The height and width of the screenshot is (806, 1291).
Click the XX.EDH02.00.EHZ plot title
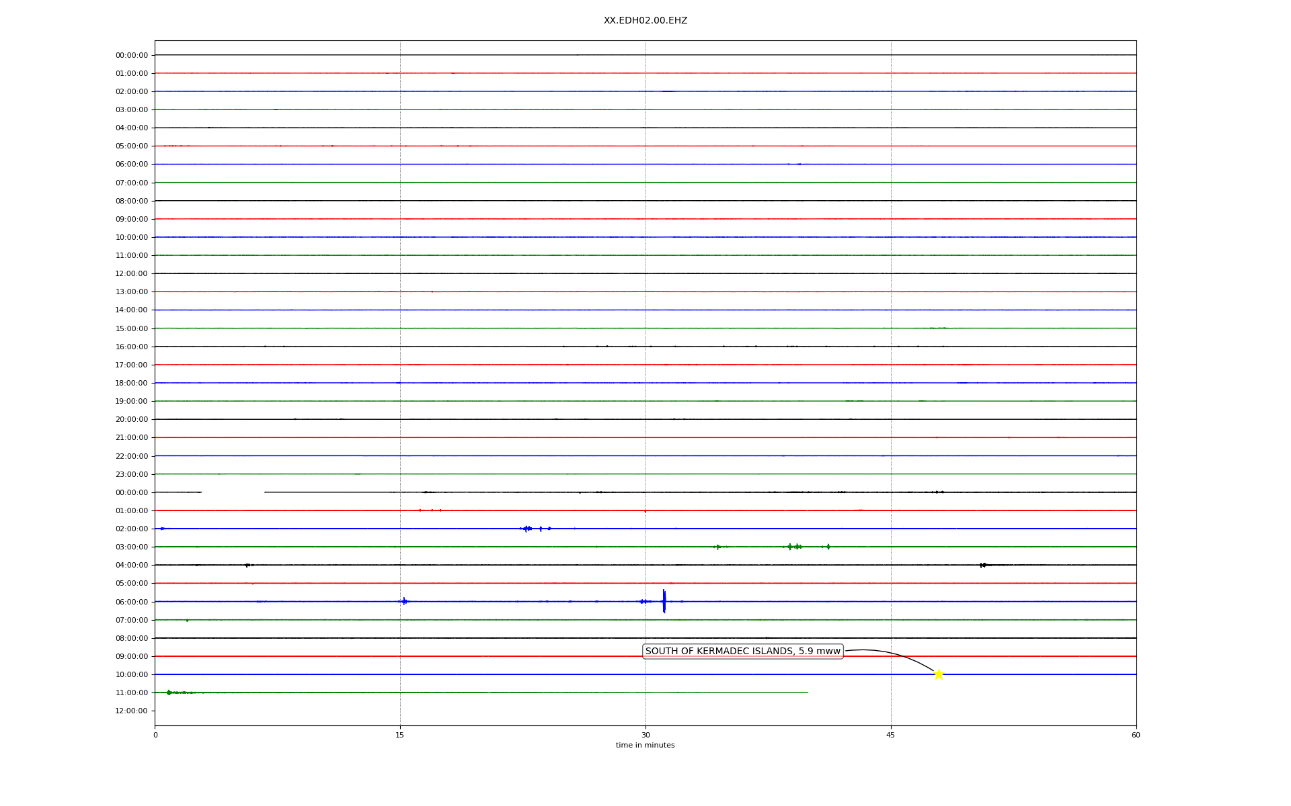(645, 21)
